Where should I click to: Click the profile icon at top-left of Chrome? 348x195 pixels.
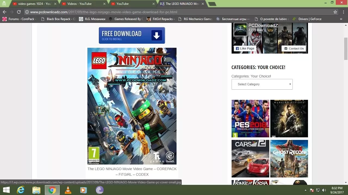point(4,3)
